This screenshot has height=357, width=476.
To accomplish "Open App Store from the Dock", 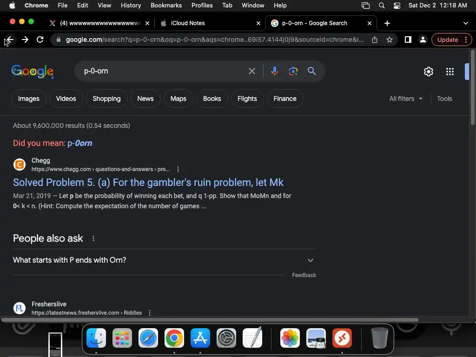I will (x=200, y=338).
